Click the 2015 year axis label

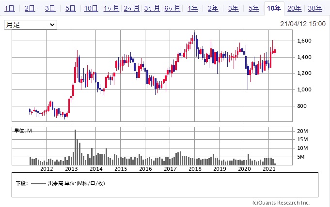(121, 169)
